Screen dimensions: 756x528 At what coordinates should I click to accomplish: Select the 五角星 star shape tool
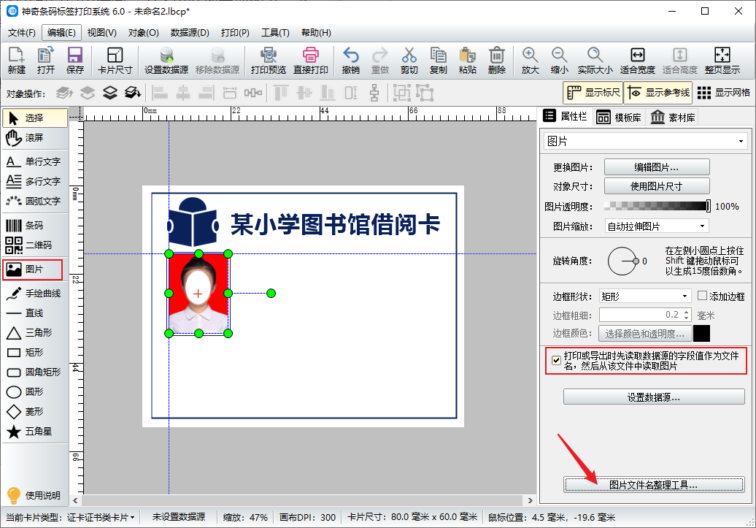click(34, 432)
